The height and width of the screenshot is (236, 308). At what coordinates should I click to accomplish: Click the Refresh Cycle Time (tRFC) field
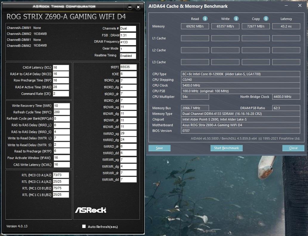62,112
